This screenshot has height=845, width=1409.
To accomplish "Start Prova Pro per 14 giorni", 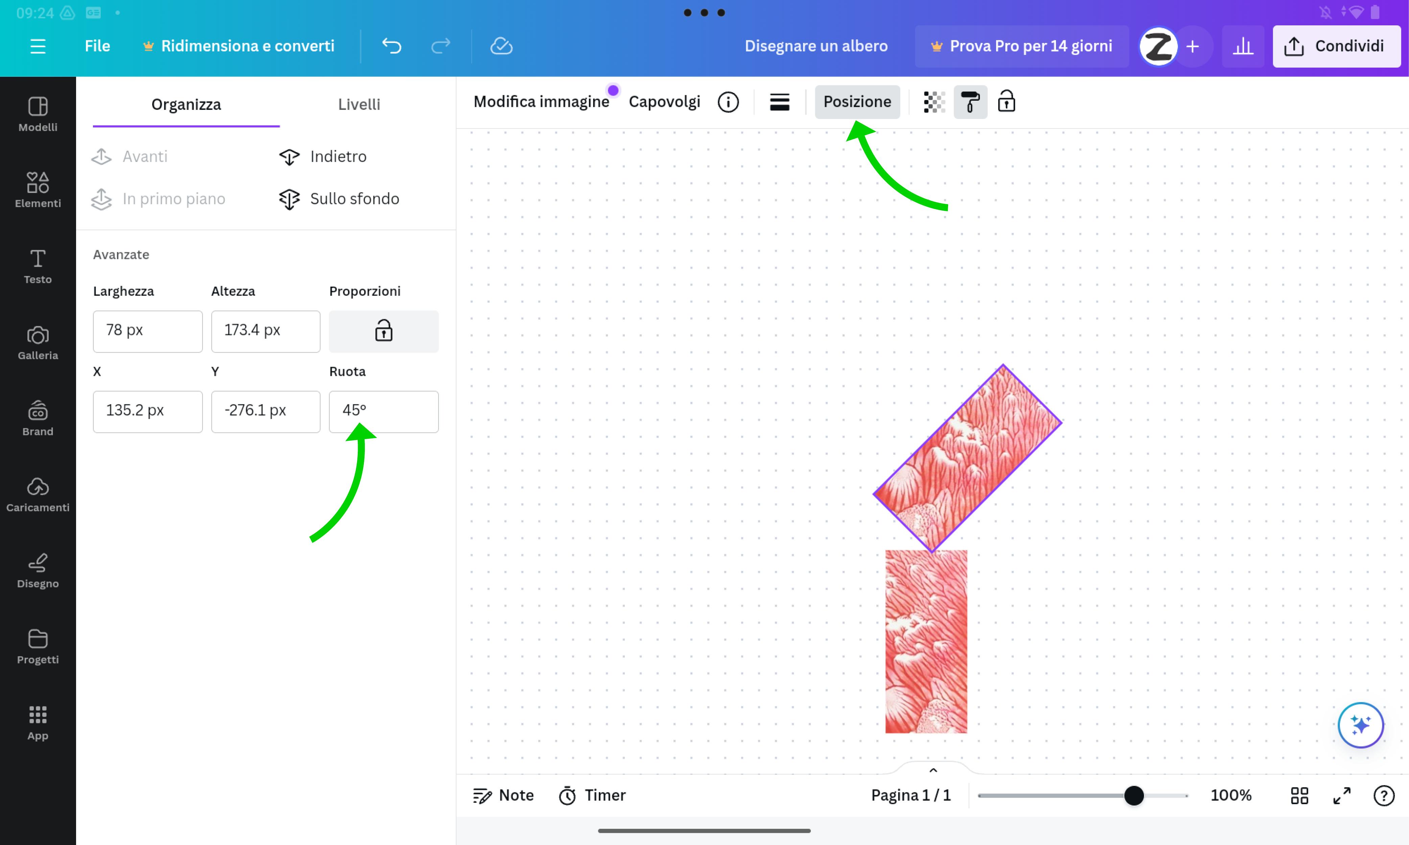I will pos(1022,46).
